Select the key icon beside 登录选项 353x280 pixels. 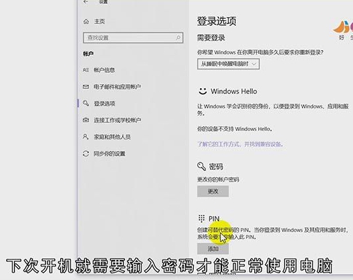coord(86,104)
